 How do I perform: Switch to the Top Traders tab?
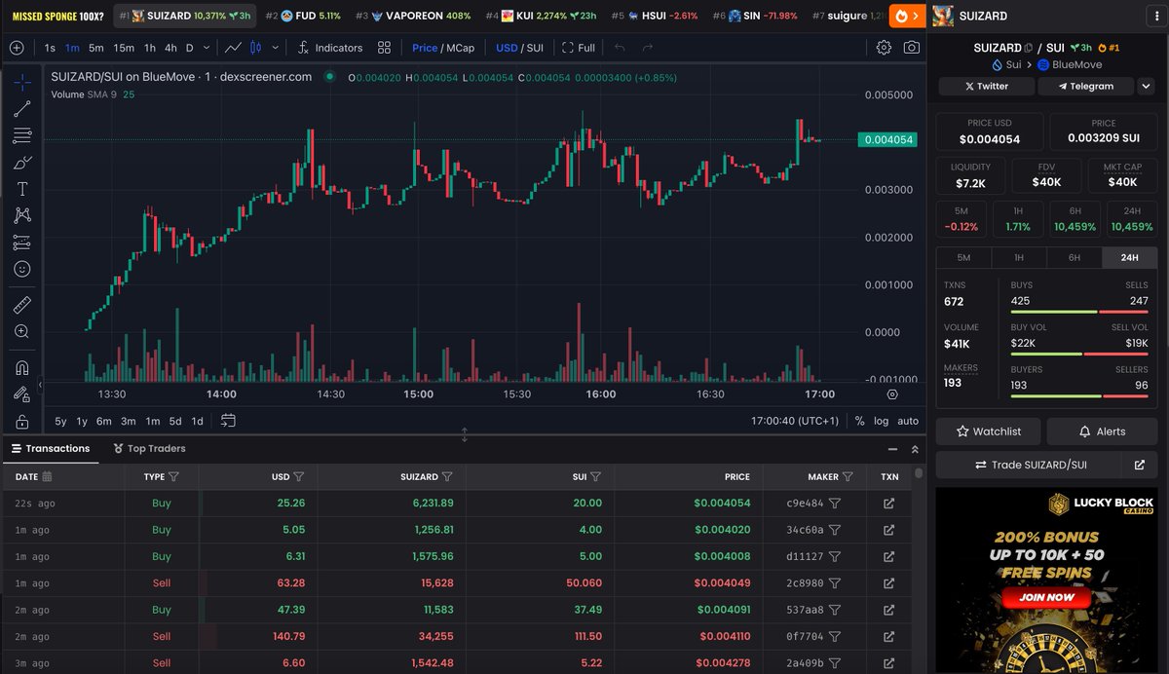[149, 448]
